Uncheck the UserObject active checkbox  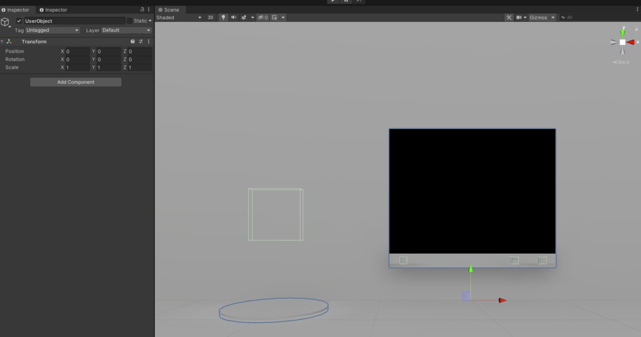[19, 21]
